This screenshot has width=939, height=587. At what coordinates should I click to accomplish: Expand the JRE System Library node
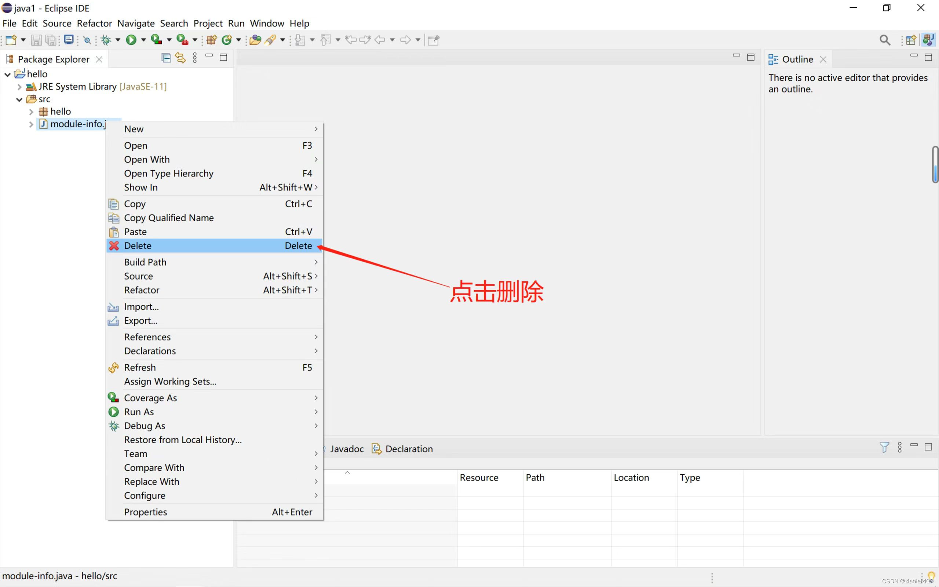coord(19,87)
